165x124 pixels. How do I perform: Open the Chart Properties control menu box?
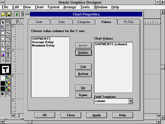point(28,14)
